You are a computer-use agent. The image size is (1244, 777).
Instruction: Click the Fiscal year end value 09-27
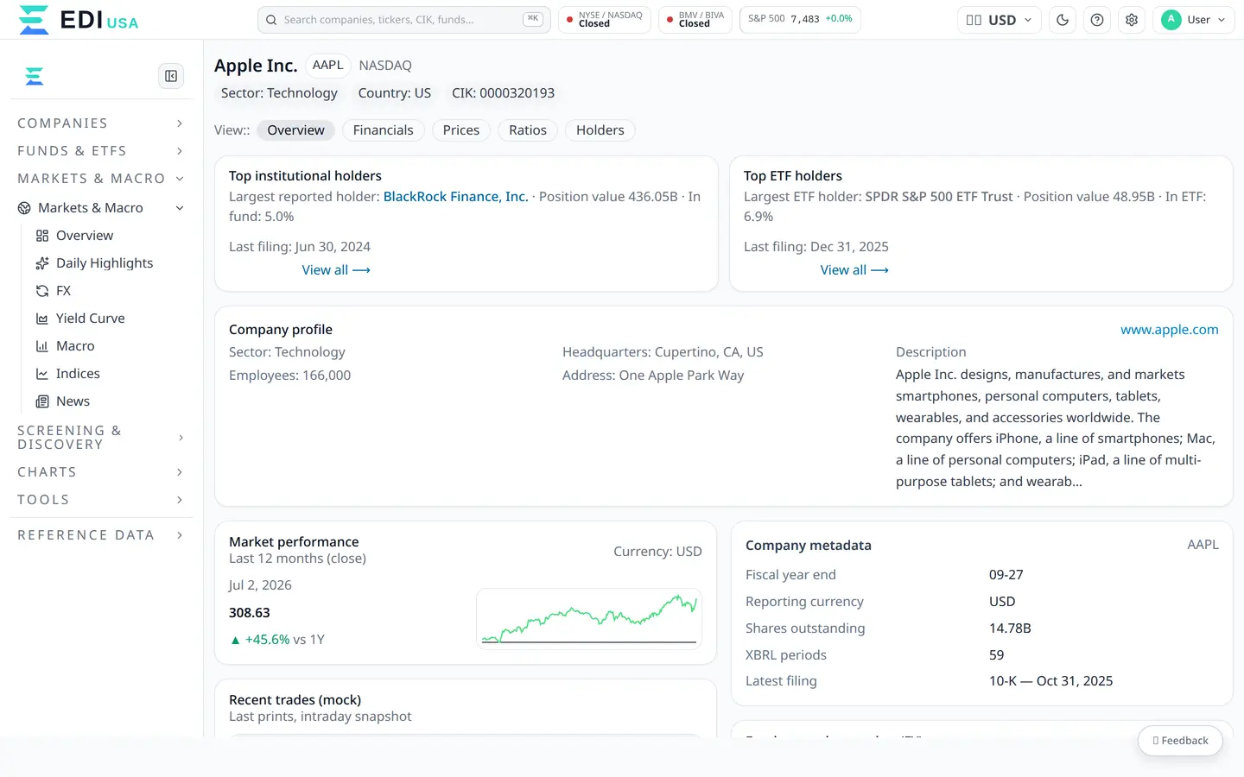pos(1006,575)
